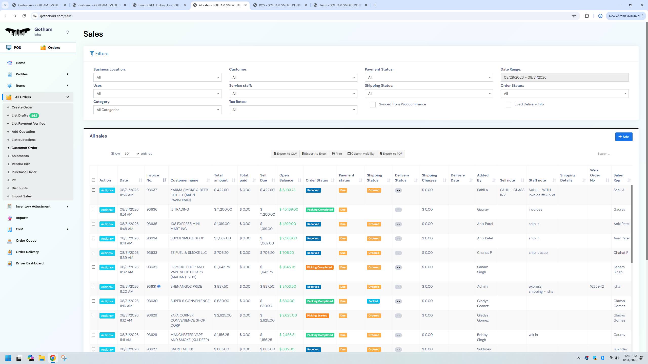Click the Reports sidebar icon
The width and height of the screenshot is (648, 364).
pyautogui.click(x=10, y=218)
